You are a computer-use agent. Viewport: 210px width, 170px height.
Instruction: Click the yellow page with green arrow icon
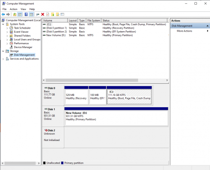[52, 14]
